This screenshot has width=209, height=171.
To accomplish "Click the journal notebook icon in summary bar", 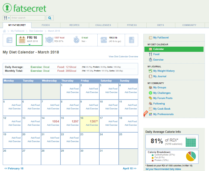I will tap(131, 40).
